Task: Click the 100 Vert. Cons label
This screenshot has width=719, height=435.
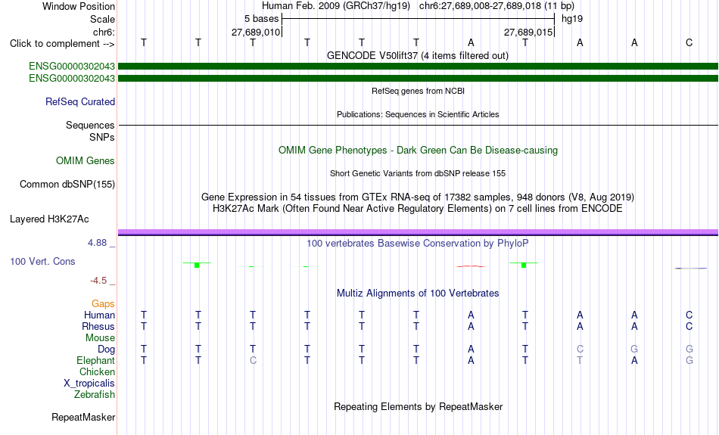Action: tap(42, 261)
